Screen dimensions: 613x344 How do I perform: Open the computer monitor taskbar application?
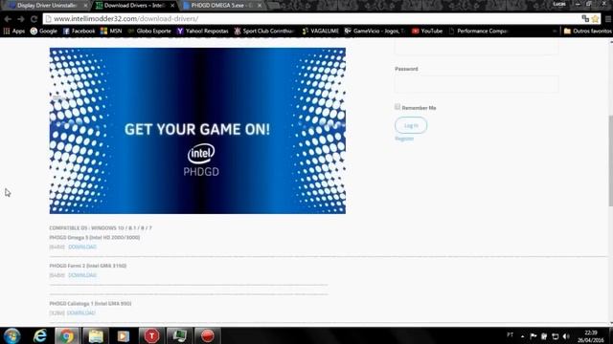click(179, 335)
